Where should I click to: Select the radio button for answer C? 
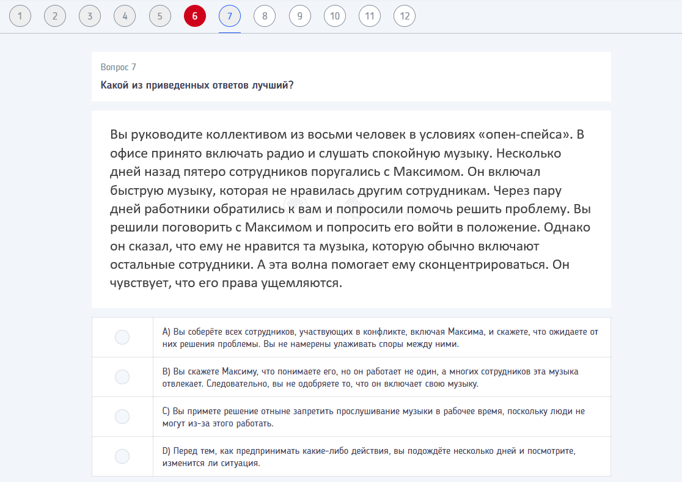pyautogui.click(x=122, y=417)
